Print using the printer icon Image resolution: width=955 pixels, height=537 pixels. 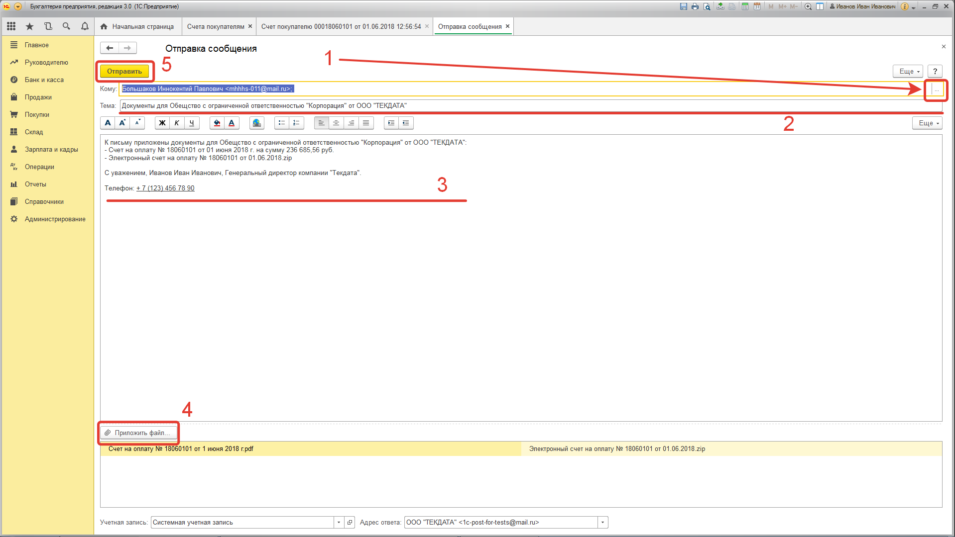695,6
